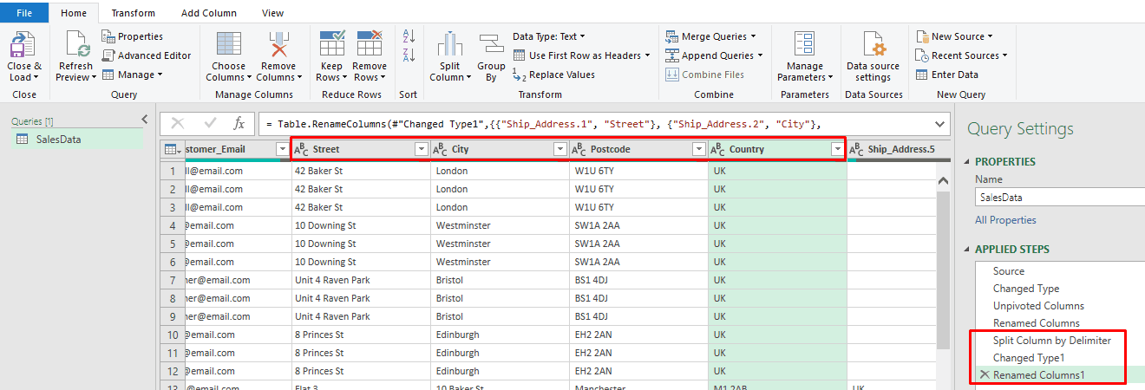Click Append Queries
The image size is (1145, 390).
[714, 55]
